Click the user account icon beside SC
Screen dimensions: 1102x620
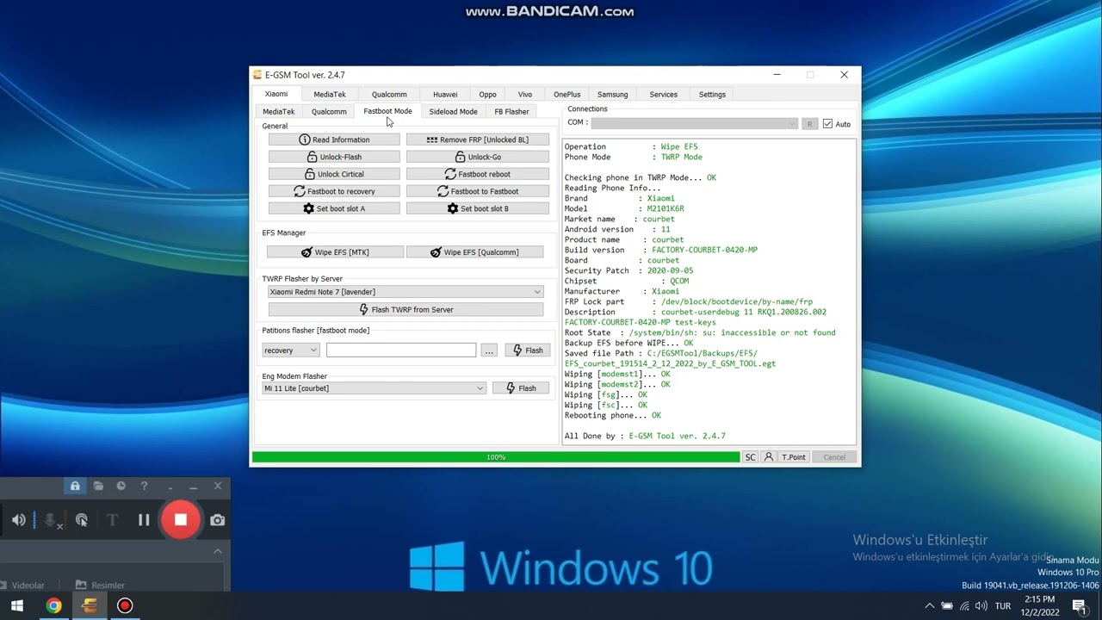point(769,457)
